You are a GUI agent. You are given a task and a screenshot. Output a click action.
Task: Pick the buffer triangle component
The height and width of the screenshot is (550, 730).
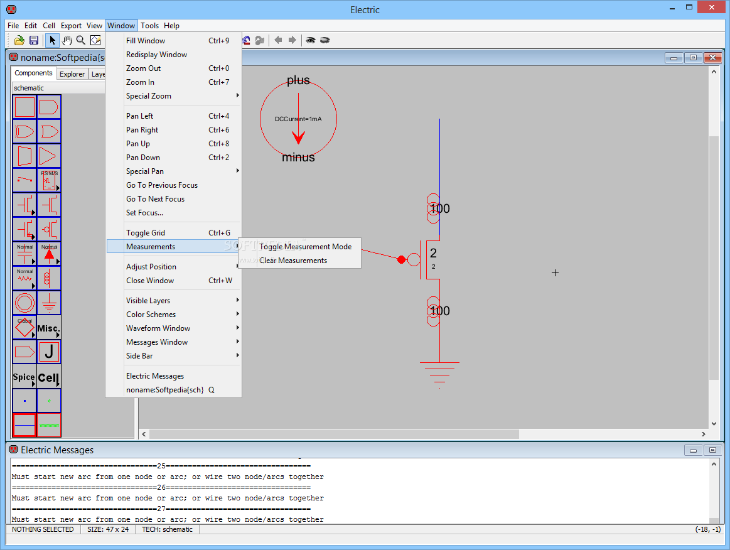[x=49, y=156]
